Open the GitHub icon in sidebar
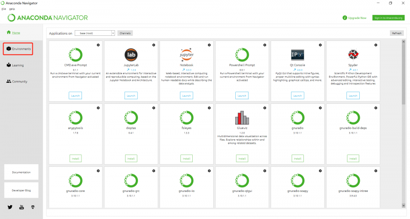410x219 pixels. click(32, 207)
